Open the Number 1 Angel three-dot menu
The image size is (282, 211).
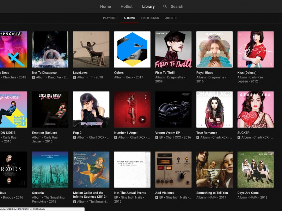point(146,97)
